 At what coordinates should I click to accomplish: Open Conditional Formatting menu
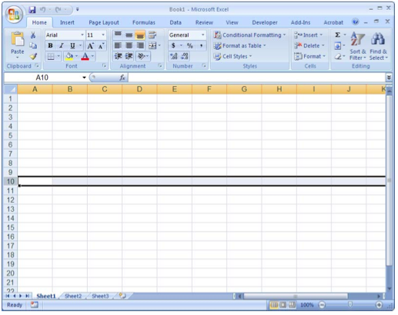pyautogui.click(x=249, y=35)
